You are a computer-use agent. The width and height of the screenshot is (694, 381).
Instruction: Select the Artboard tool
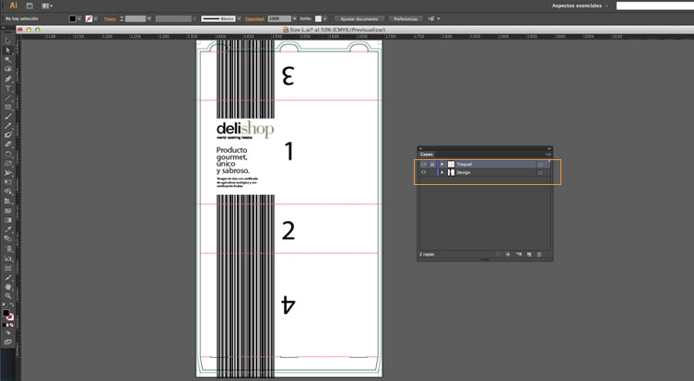point(7,268)
